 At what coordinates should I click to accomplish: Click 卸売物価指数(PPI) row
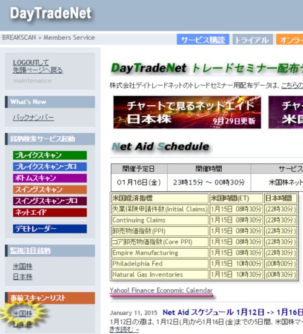coord(160,231)
